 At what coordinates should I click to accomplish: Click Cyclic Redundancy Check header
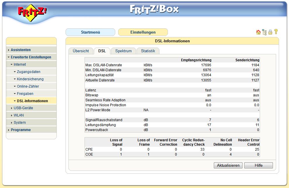(194, 142)
